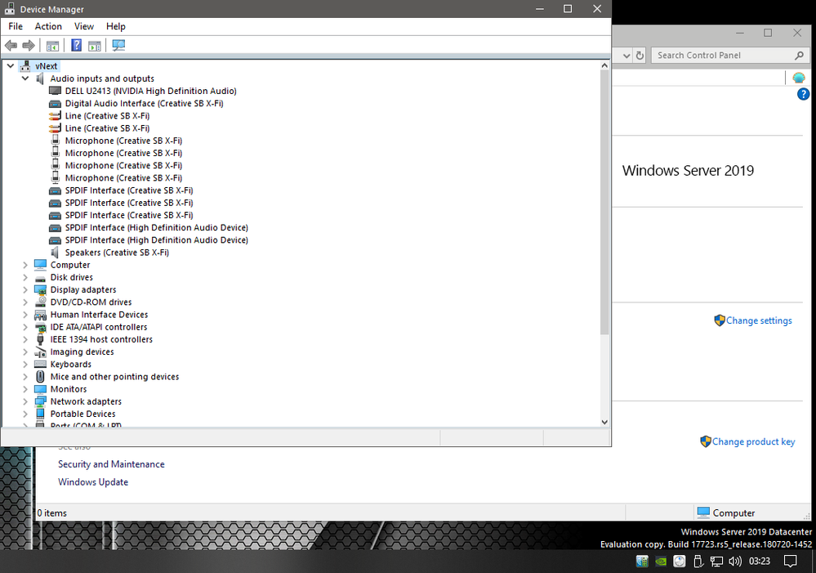The height and width of the screenshot is (573, 816).
Task: Click the round white dial tray icon
Action: (x=679, y=561)
